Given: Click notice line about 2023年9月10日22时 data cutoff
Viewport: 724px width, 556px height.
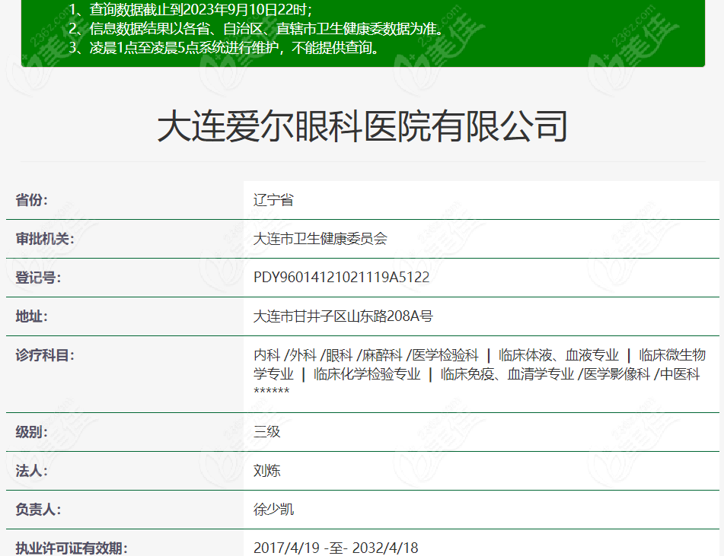Looking at the screenshot, I should tap(190, 10).
